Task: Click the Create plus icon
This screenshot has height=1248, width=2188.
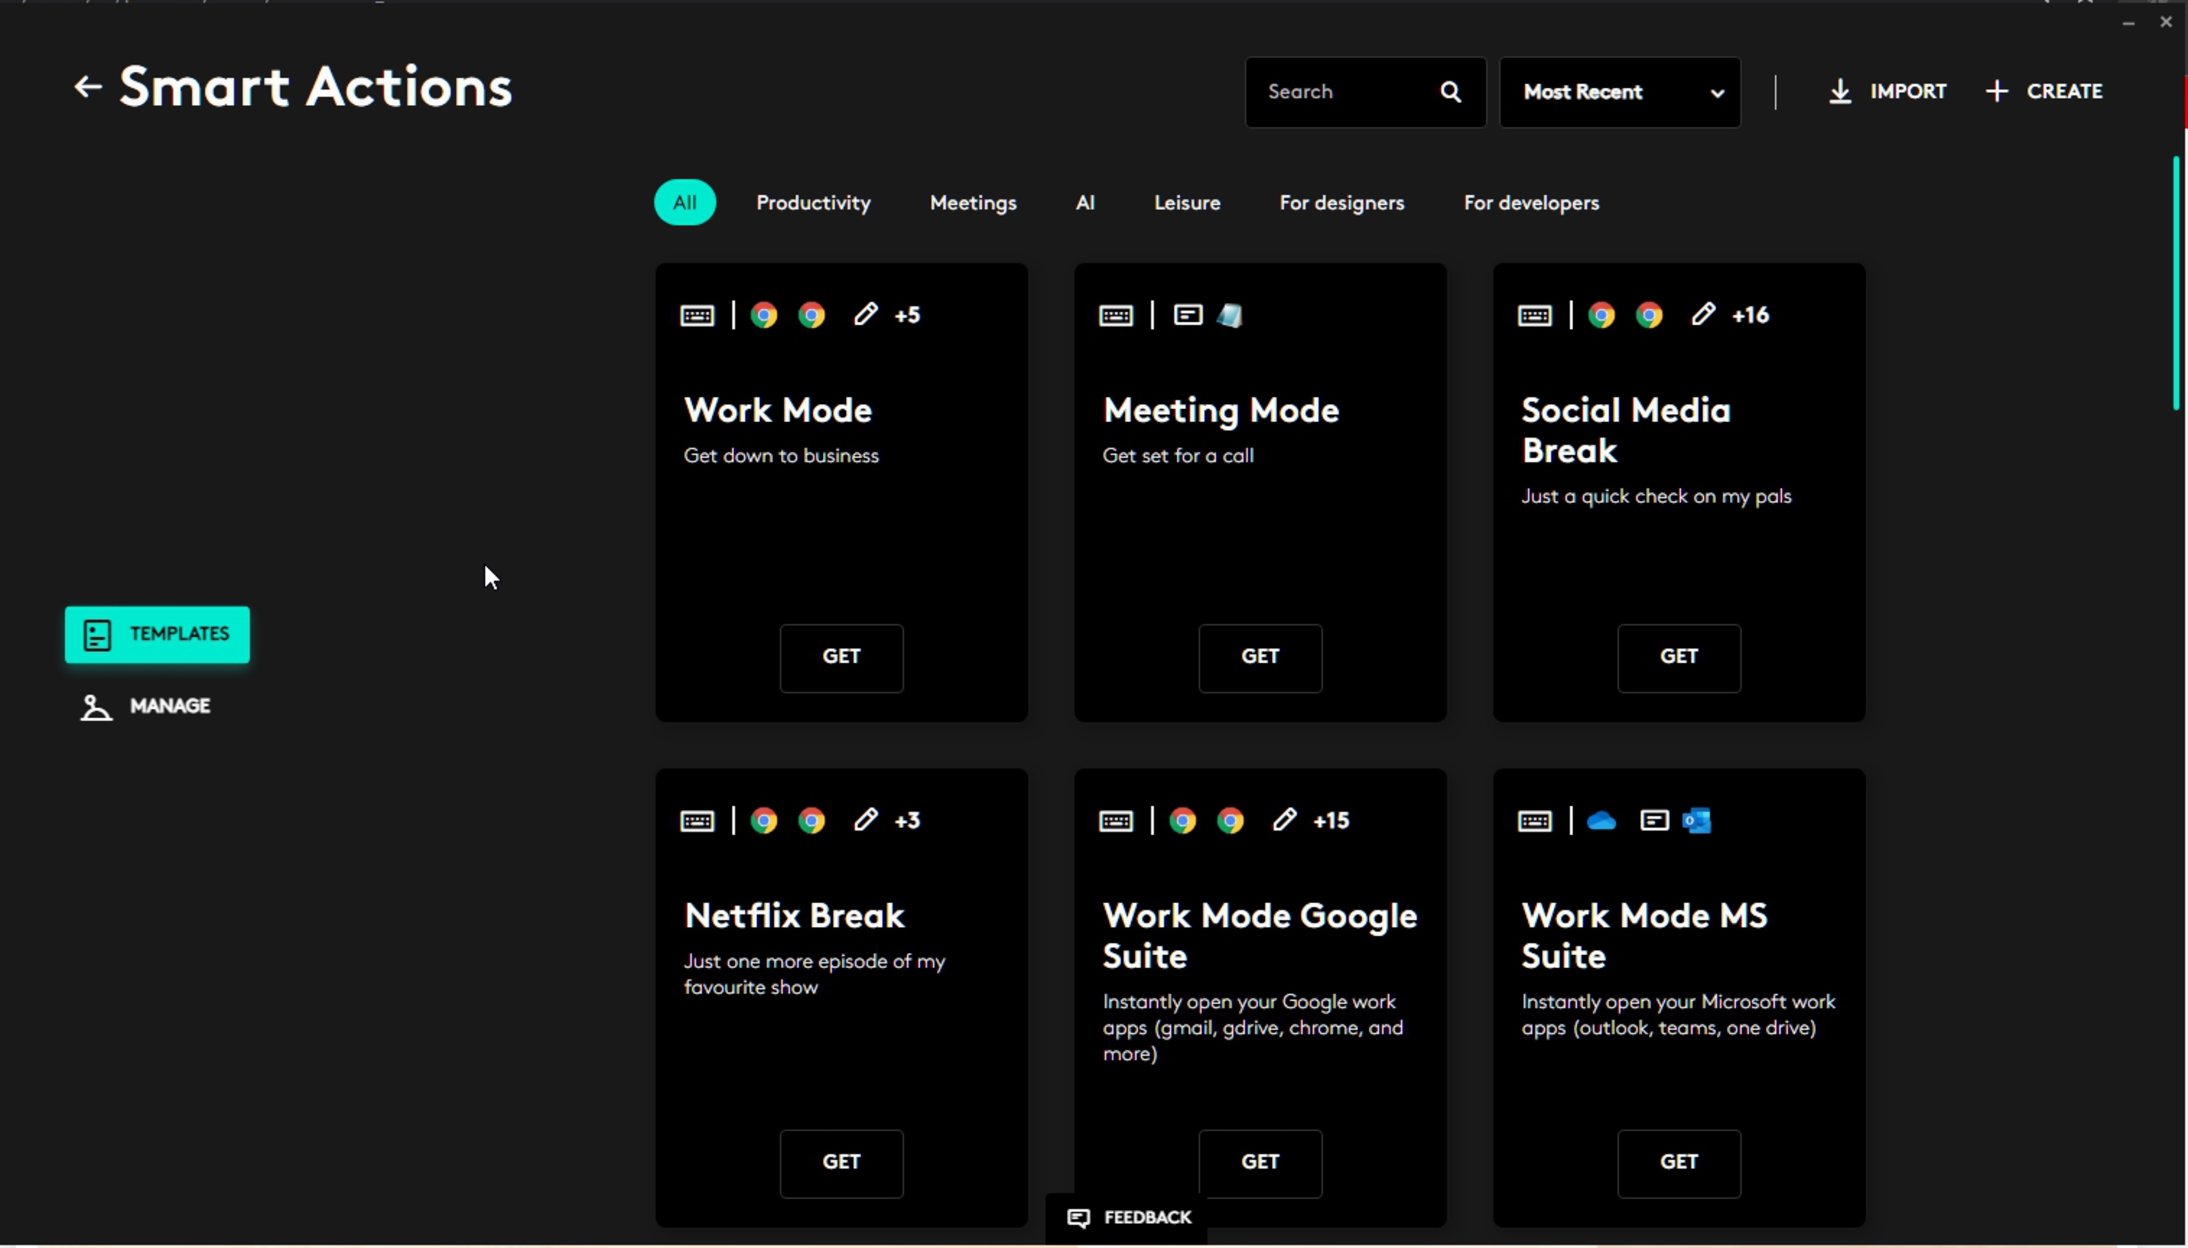Action: click(x=1996, y=92)
